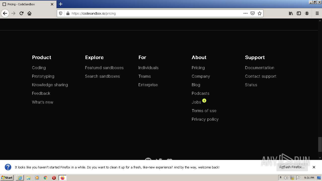This screenshot has height=181, width=322.
Task: Open Firefox hamburger menu
Action: (x=317, y=13)
